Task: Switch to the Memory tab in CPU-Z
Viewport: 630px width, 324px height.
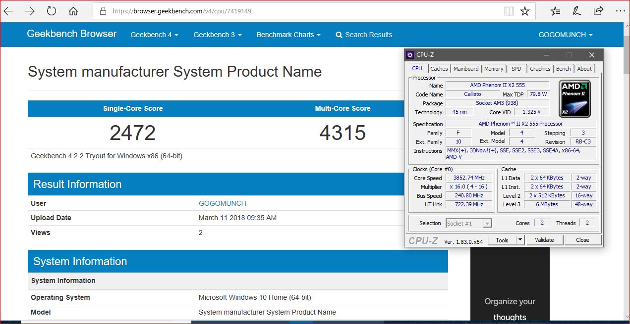Action: tap(494, 69)
